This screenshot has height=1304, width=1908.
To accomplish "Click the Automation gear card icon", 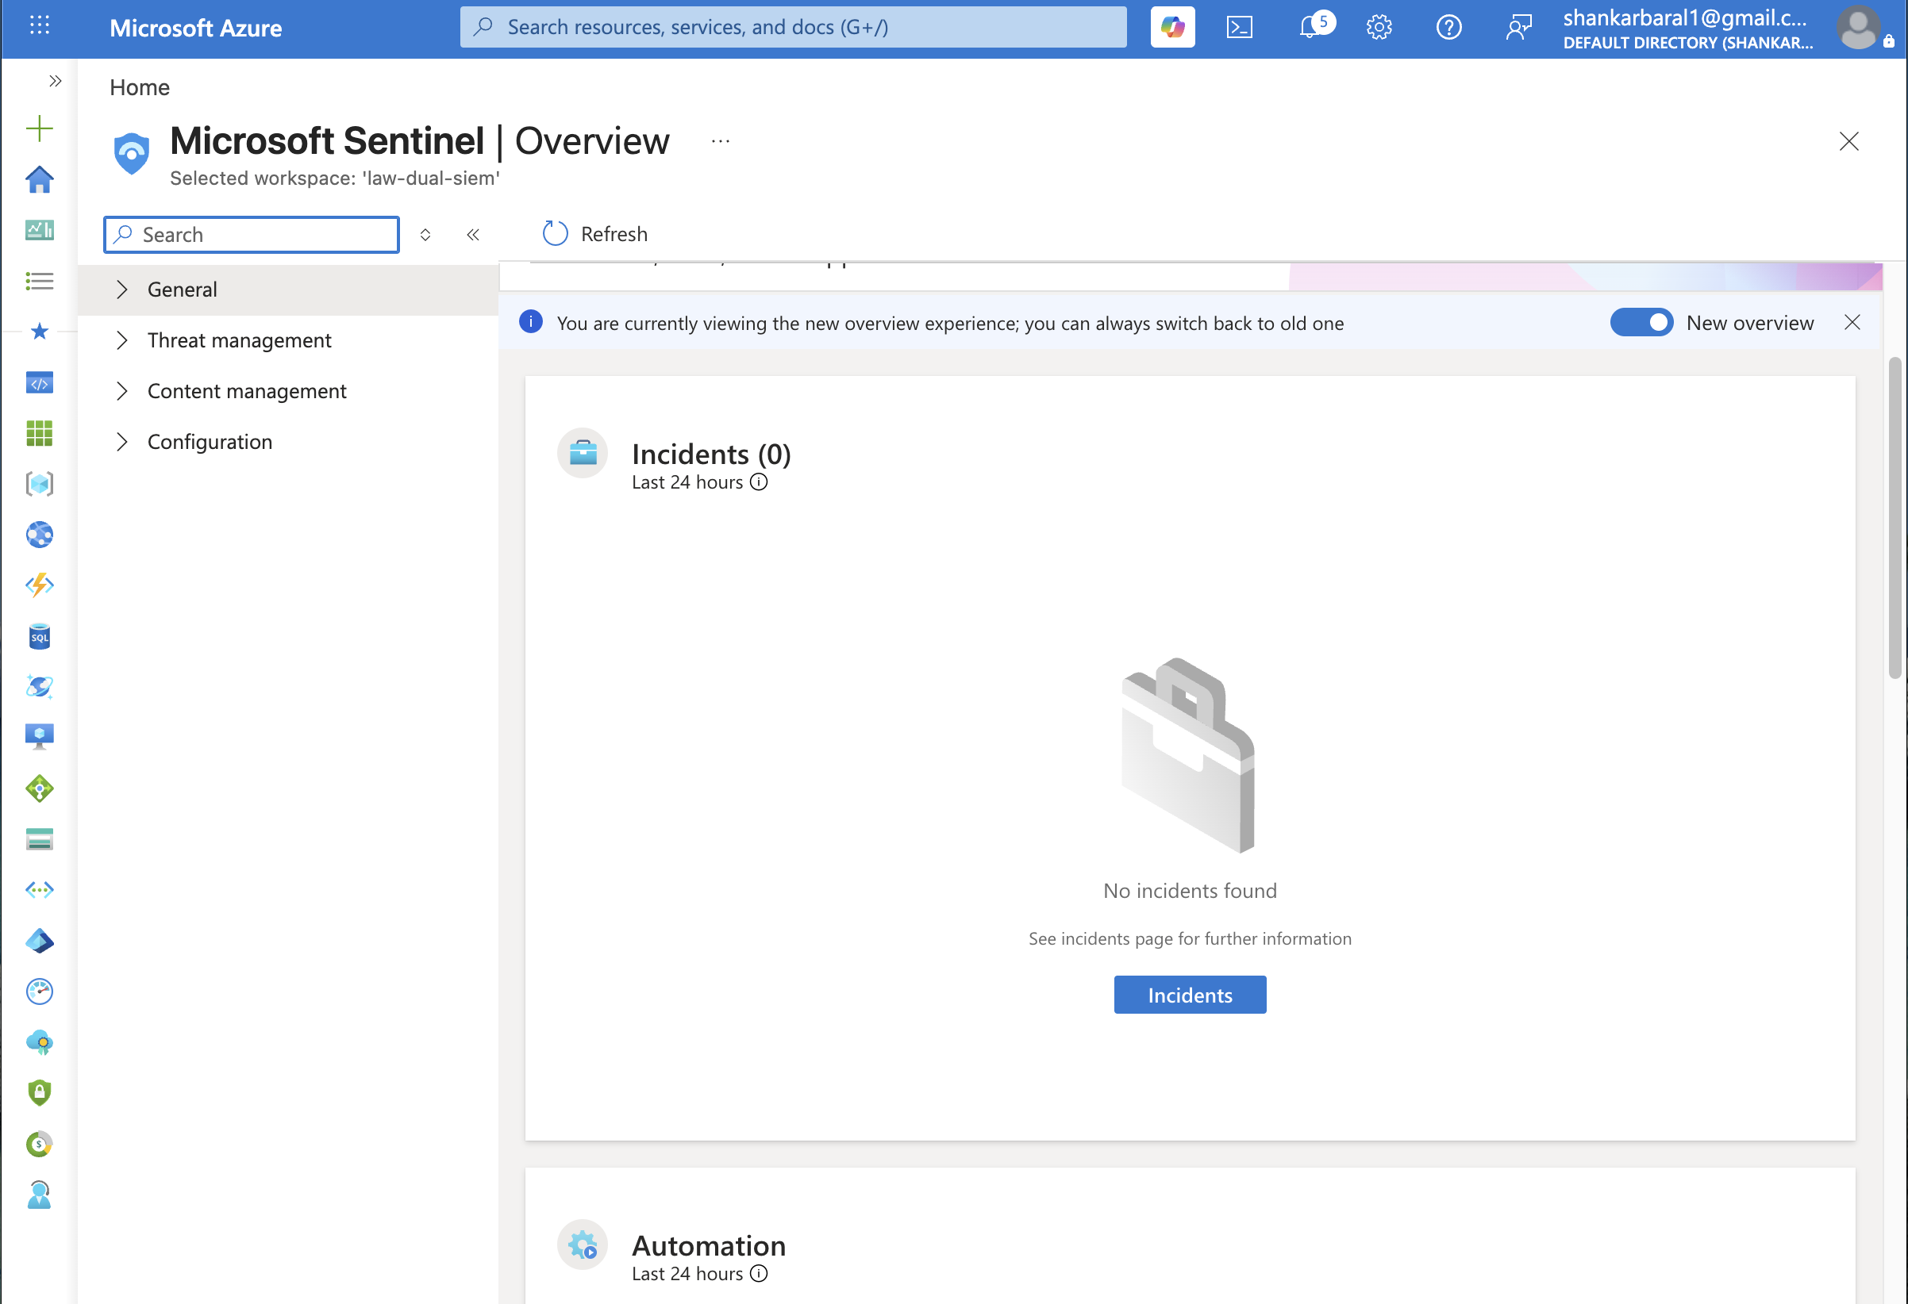I will click(x=582, y=1244).
